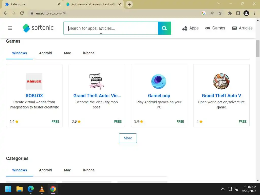The height and width of the screenshot is (195, 260).
Task: Show hidden system tray icons
Action: (223, 189)
